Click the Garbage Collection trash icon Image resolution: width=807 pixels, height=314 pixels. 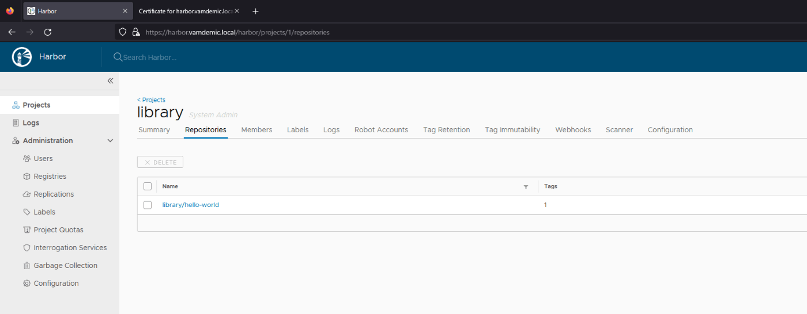click(x=27, y=266)
